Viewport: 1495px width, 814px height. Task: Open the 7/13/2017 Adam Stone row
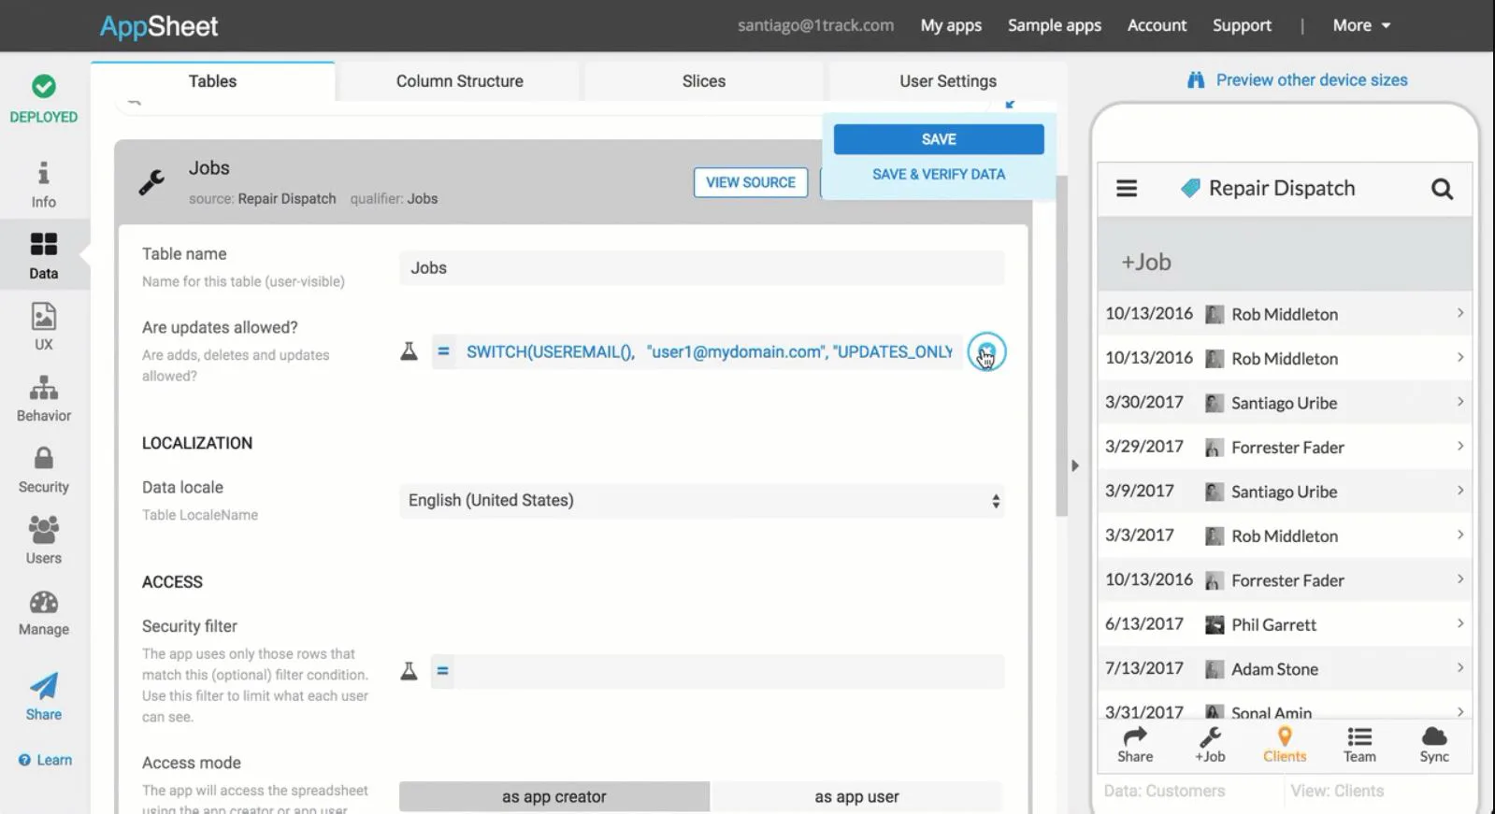click(1284, 669)
